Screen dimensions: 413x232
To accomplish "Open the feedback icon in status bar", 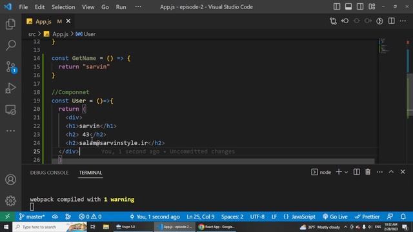I will (390, 217).
